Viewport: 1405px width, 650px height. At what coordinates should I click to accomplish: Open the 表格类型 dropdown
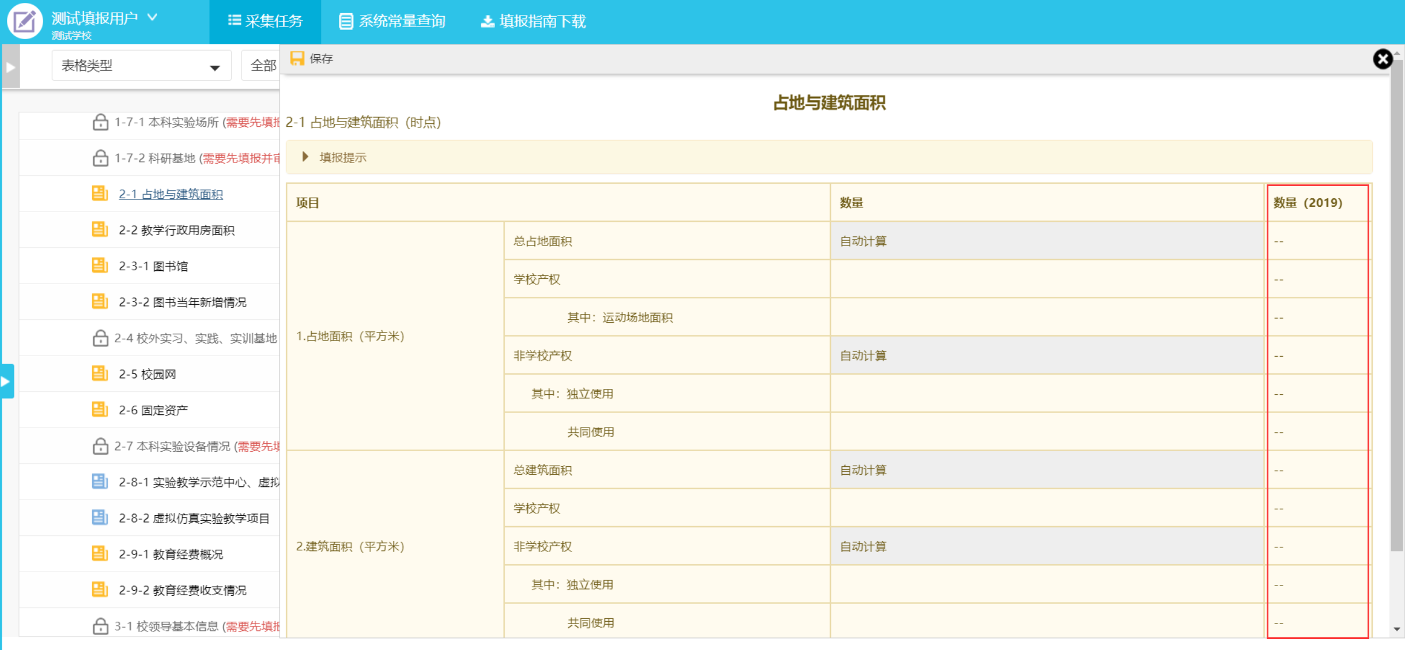pyautogui.click(x=141, y=66)
